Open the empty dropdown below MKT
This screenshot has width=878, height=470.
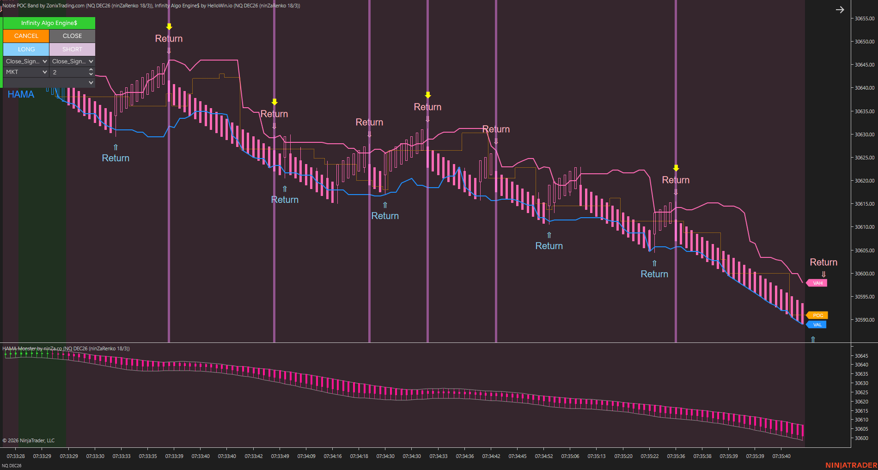[49, 83]
